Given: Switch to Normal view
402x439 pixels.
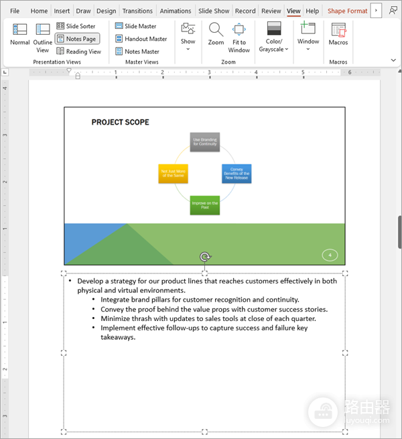Looking at the screenshot, I should [x=19, y=34].
